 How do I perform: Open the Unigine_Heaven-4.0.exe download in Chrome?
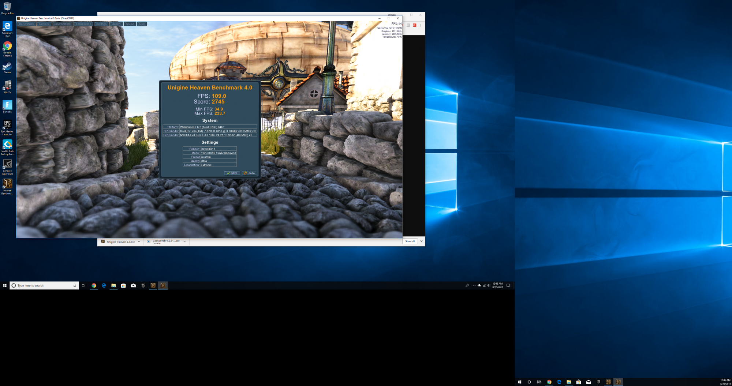point(118,242)
